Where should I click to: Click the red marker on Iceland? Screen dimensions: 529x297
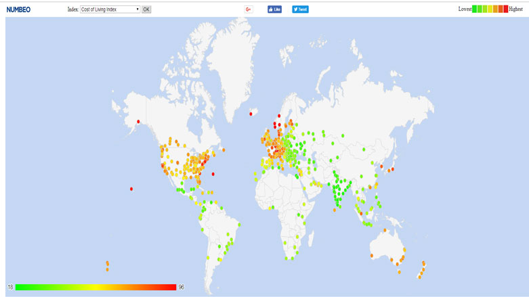255,112
